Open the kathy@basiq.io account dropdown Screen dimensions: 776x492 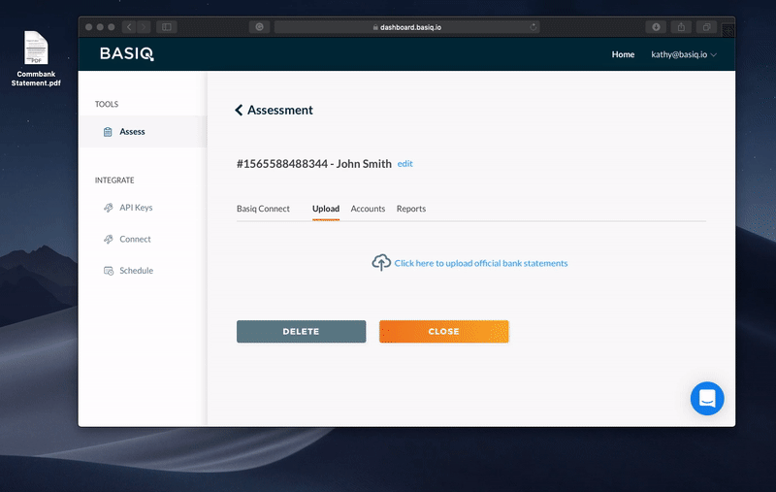coord(684,54)
